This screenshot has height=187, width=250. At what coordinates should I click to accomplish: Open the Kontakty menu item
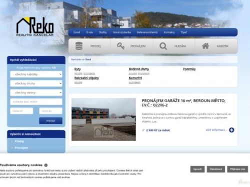point(169,32)
